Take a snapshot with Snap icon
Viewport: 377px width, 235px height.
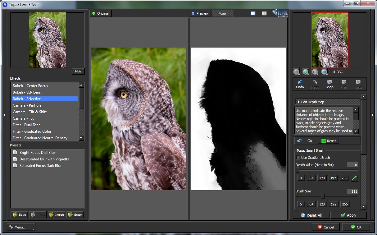[x=329, y=82]
